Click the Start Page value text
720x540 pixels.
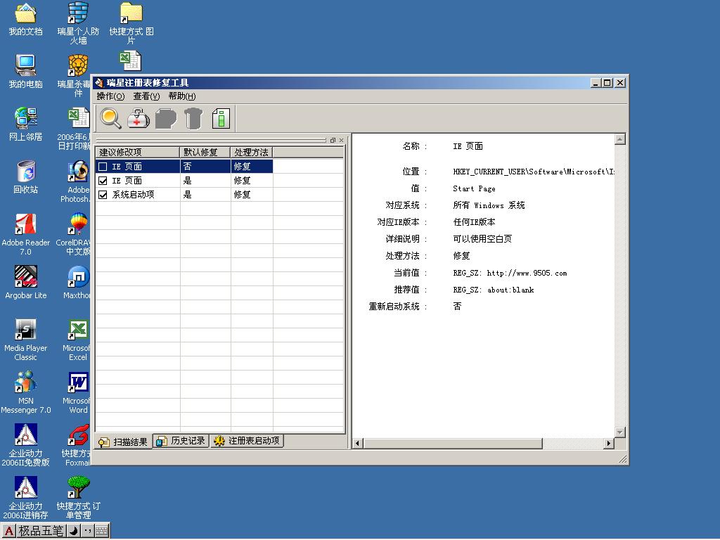pyautogui.click(x=474, y=188)
